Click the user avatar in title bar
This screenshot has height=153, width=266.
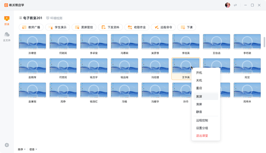228,5
